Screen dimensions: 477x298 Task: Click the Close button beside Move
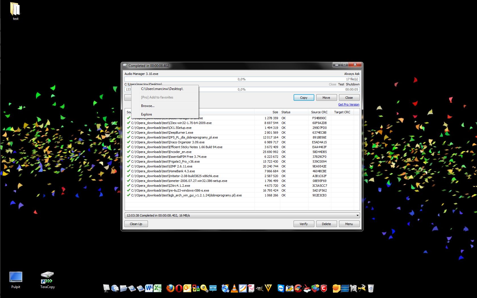coord(349,98)
